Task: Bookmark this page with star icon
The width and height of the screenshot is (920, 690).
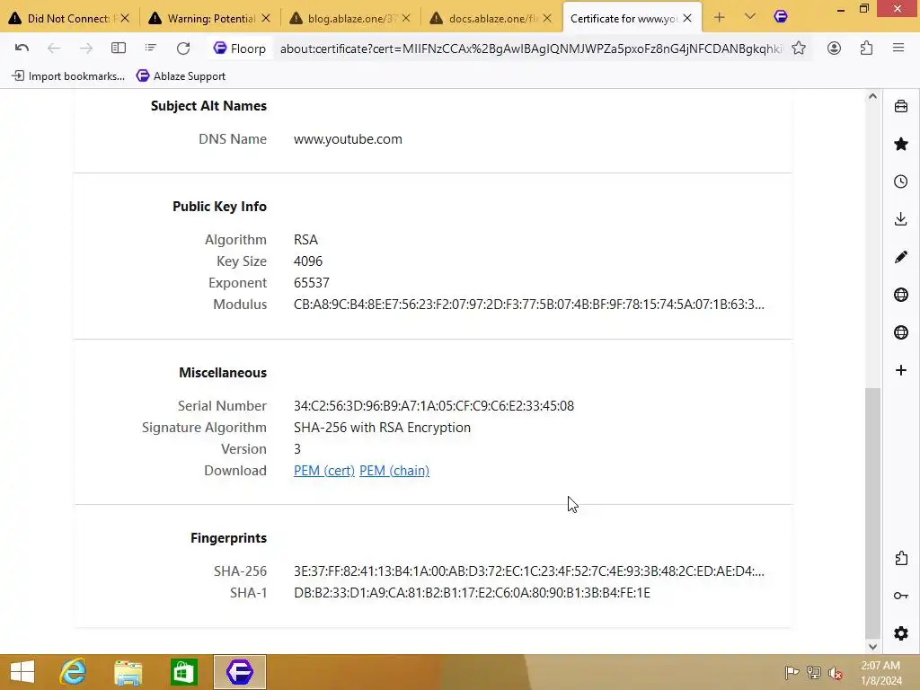Action: [x=799, y=49]
